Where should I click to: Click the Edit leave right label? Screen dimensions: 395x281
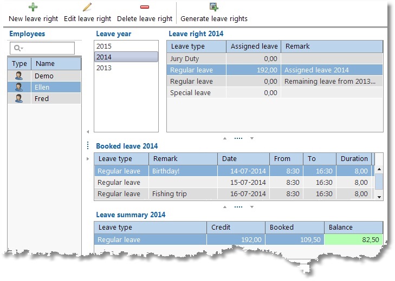tap(87, 18)
